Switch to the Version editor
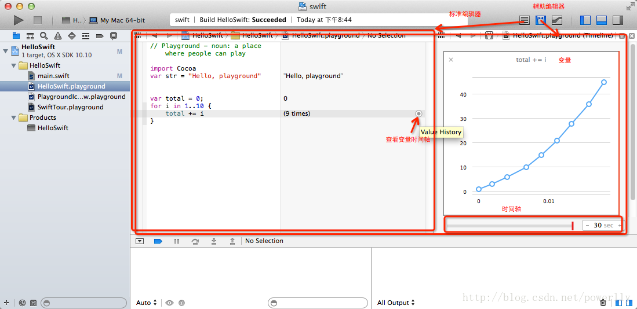 point(556,20)
